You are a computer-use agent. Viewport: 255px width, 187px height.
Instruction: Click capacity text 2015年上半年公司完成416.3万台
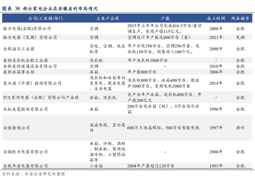(160, 26)
